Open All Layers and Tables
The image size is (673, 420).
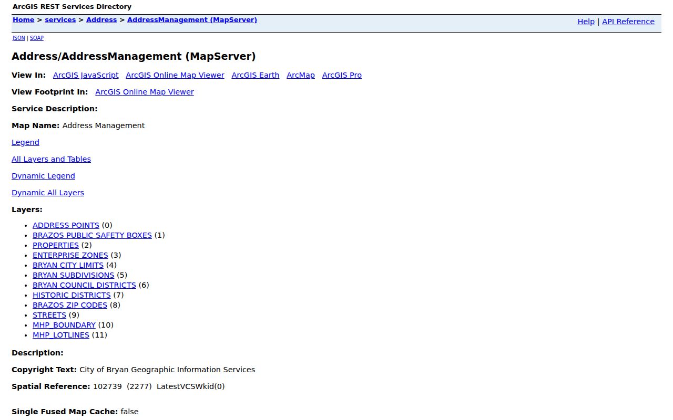pos(51,159)
